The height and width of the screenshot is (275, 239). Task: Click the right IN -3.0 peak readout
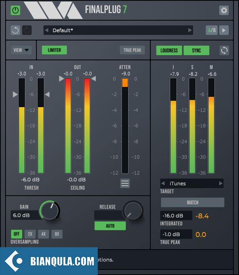point(41,74)
